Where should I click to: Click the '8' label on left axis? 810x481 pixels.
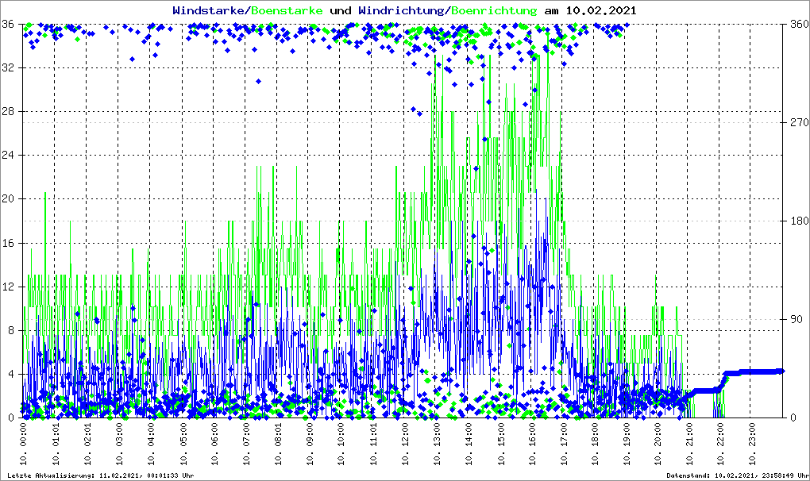[x=11, y=331]
